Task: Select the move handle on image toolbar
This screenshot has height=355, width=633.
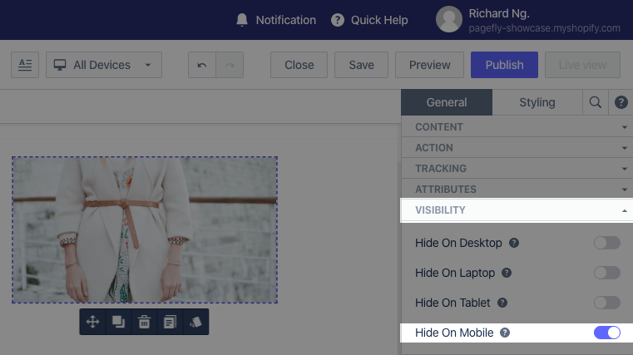Action: (x=92, y=322)
